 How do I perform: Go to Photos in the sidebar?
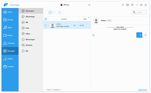pos(10,20)
